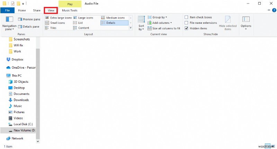Open Videos in navigation pane
This screenshot has height=149, width=277.
[x=16, y=118]
